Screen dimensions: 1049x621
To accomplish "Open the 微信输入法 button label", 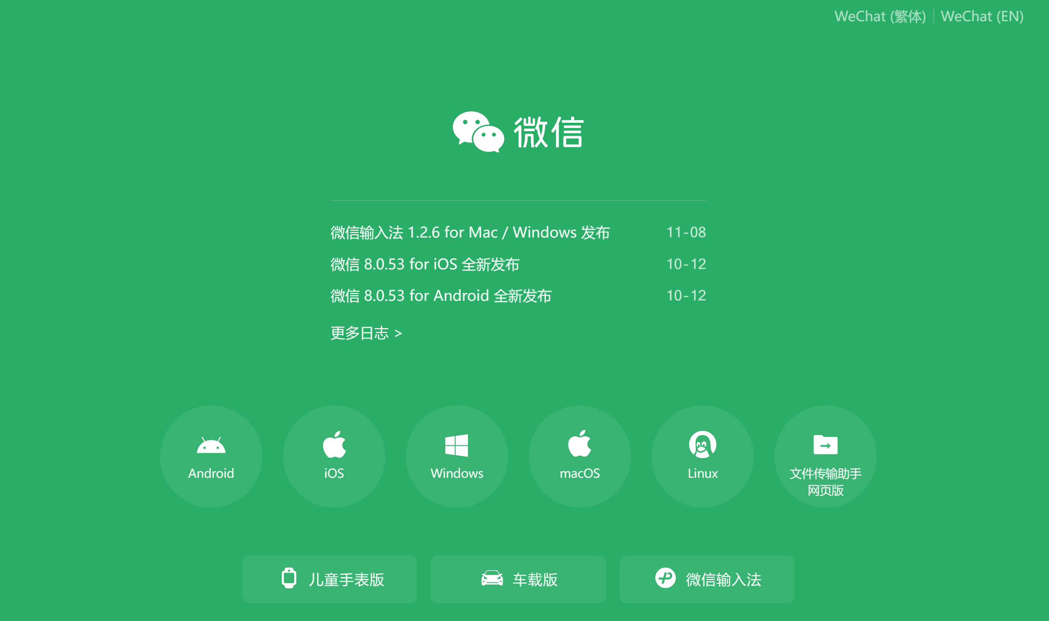I will click(723, 580).
